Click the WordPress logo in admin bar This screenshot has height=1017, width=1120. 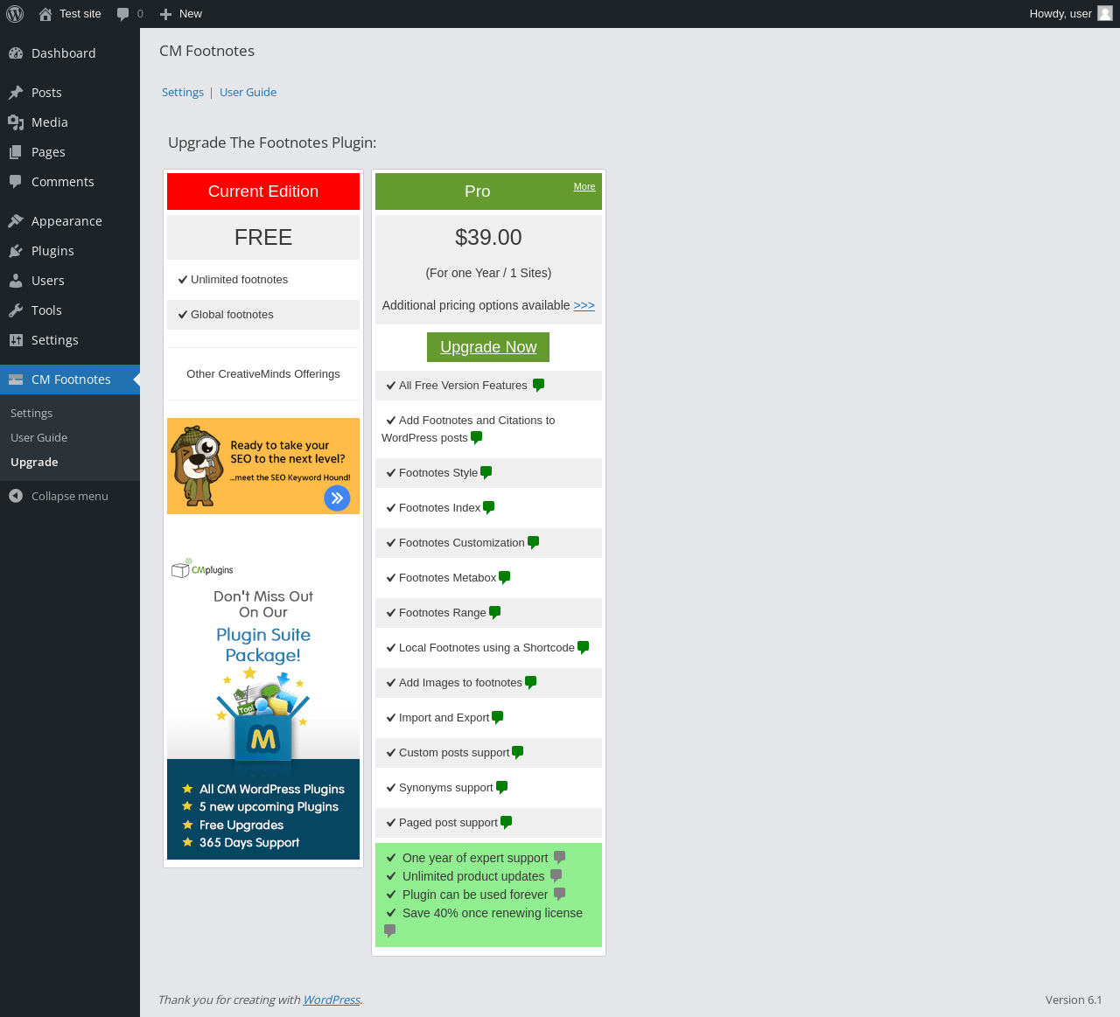15,14
